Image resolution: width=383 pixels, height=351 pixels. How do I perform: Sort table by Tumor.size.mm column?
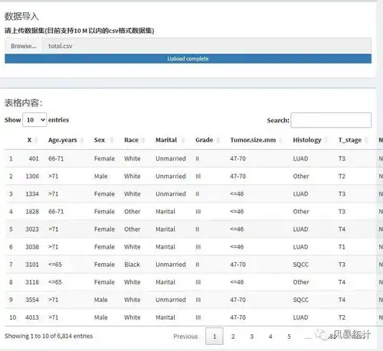pos(253,140)
